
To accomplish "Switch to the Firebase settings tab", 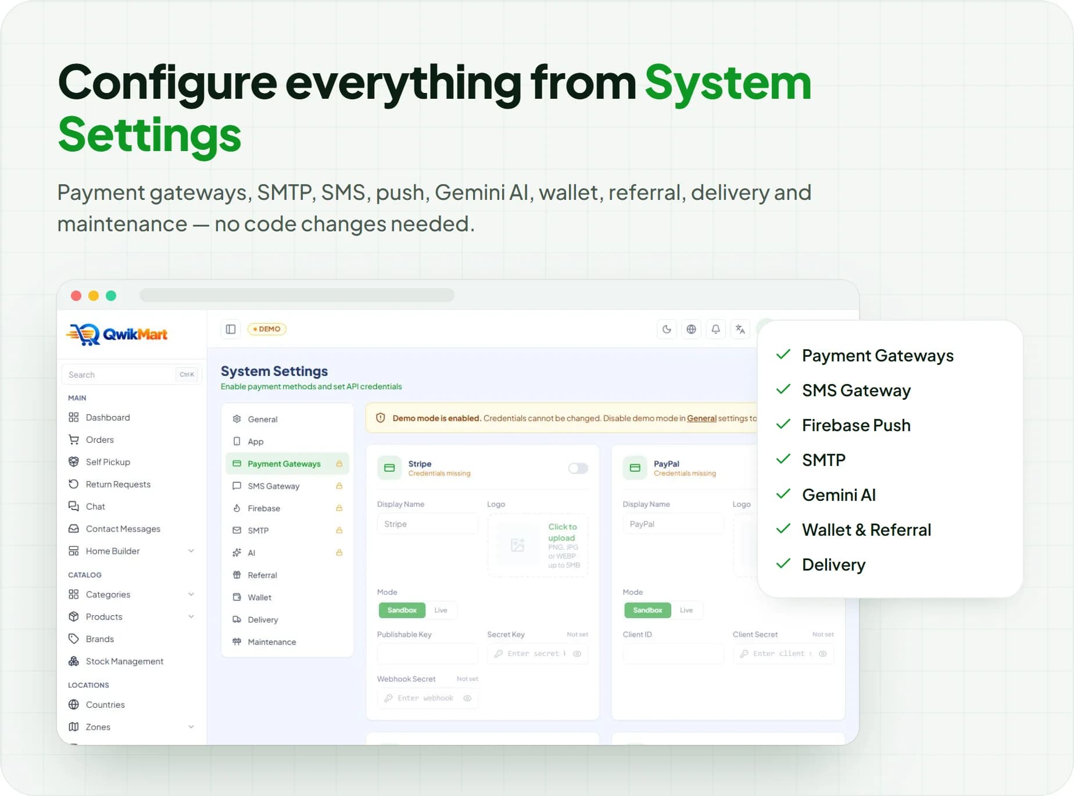I will coord(287,508).
